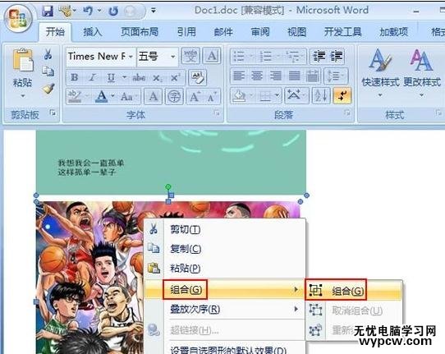Customize Quick Access Toolbar dropdown
The image size is (445, 354).
[x=154, y=11]
